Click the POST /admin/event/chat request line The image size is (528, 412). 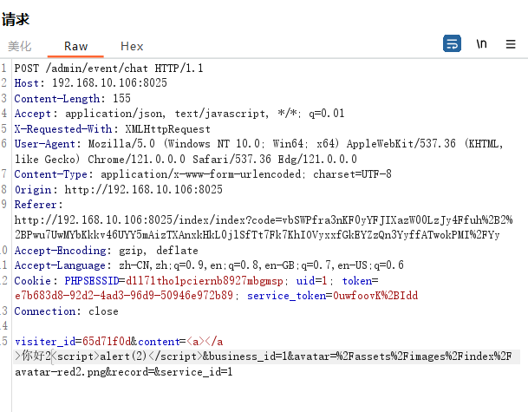pos(108,69)
